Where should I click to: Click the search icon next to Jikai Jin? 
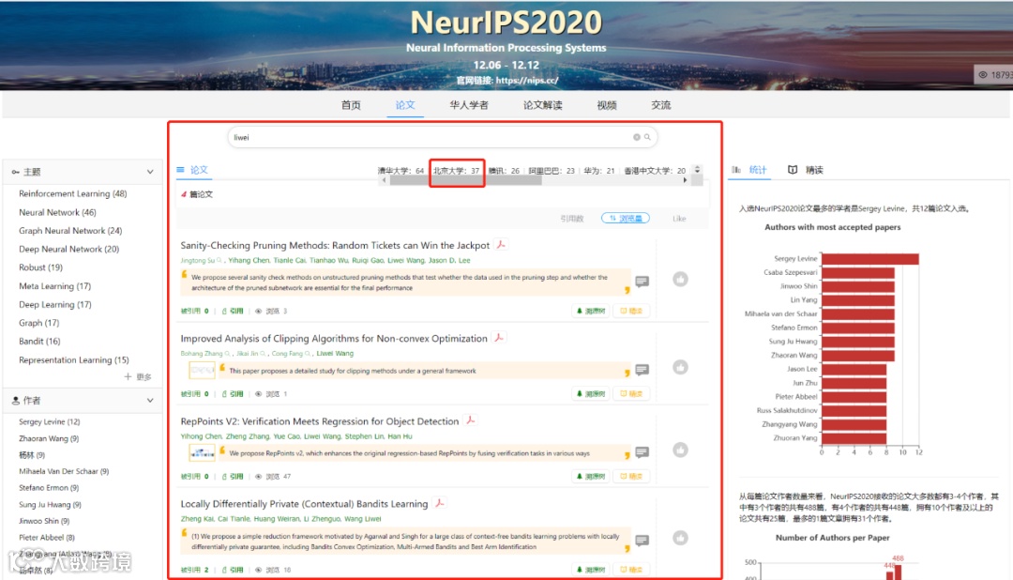(x=263, y=354)
